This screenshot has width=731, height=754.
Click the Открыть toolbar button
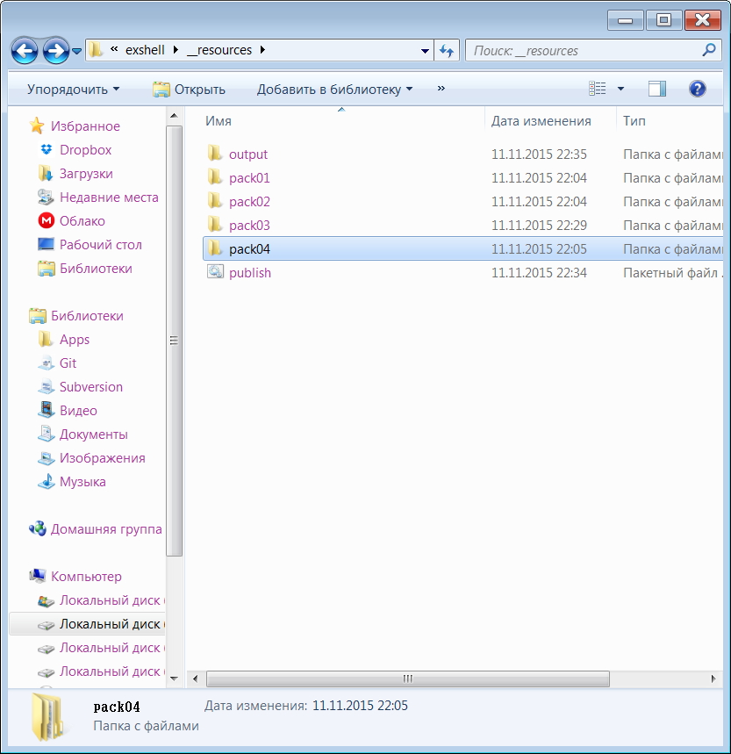pos(190,90)
